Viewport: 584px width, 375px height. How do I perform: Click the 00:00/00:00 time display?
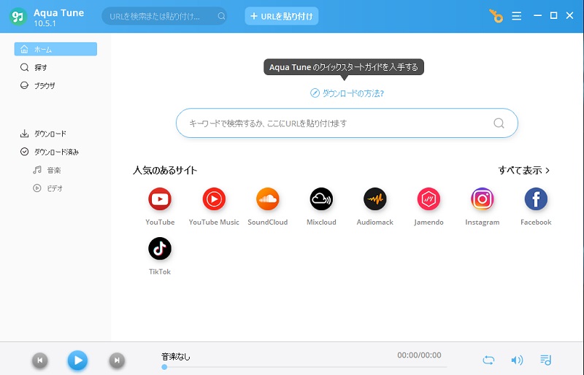click(419, 355)
